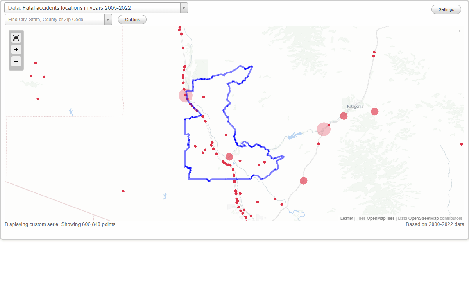
Task: Click the medium cluster inside the blue boundary
Action: (229, 157)
